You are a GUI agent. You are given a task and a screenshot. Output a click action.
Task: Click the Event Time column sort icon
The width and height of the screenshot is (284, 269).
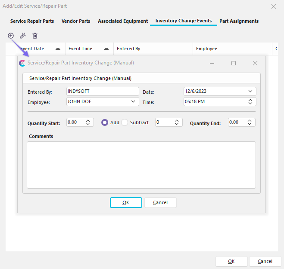(x=106, y=49)
